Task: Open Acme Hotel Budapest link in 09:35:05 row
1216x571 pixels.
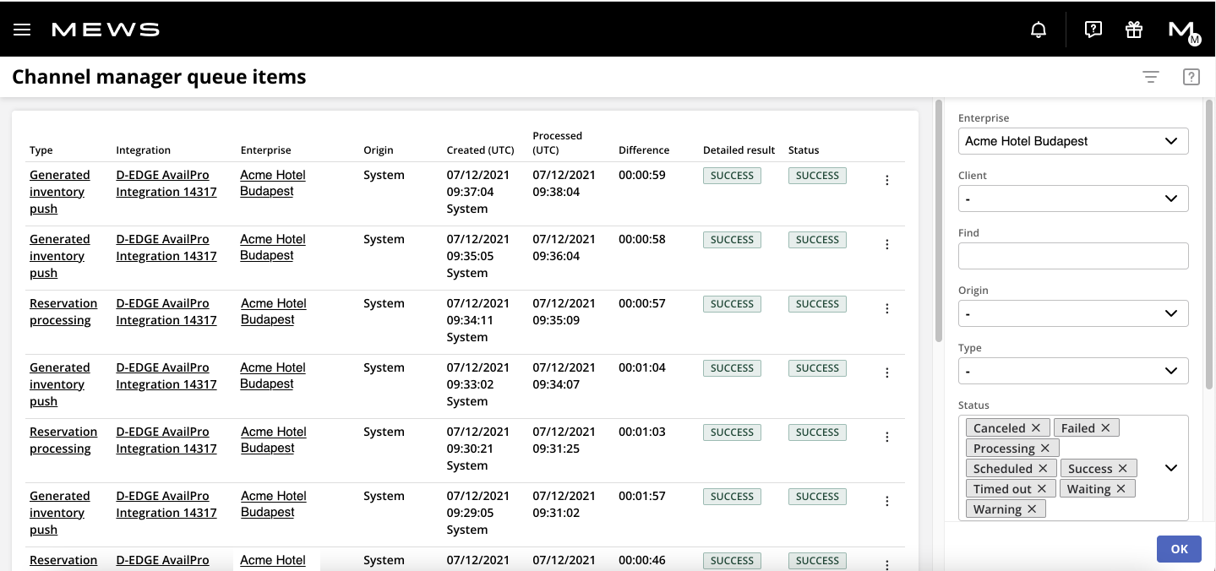Action: pyautogui.click(x=273, y=247)
